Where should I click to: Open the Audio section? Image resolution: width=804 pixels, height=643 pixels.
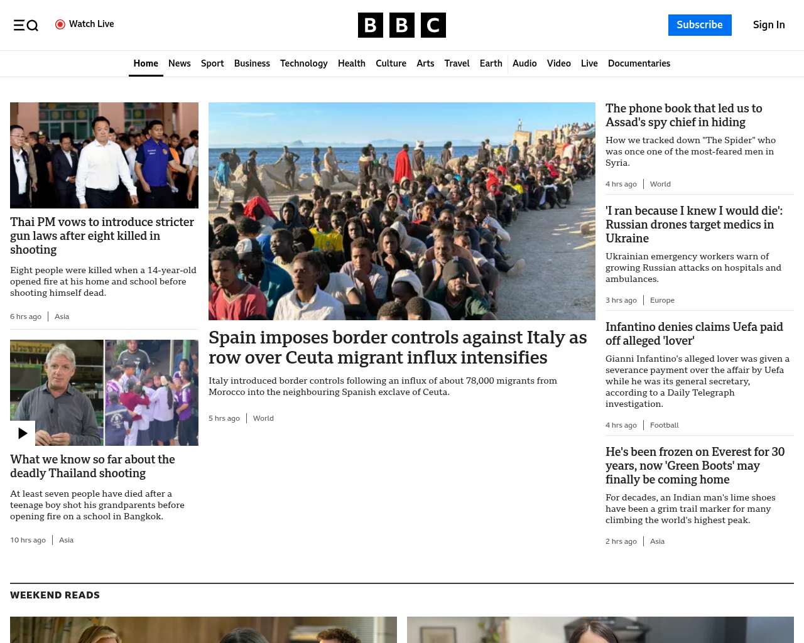click(x=524, y=63)
